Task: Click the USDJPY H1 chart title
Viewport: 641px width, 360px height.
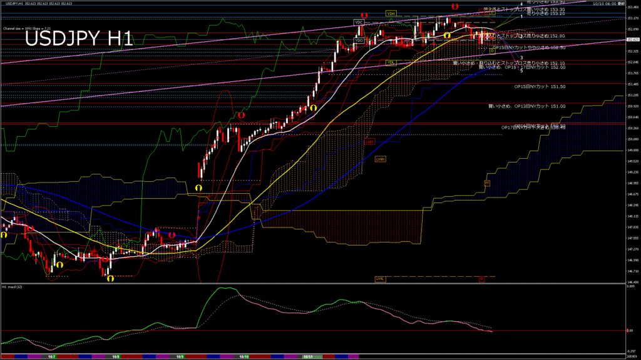Action: coord(79,39)
